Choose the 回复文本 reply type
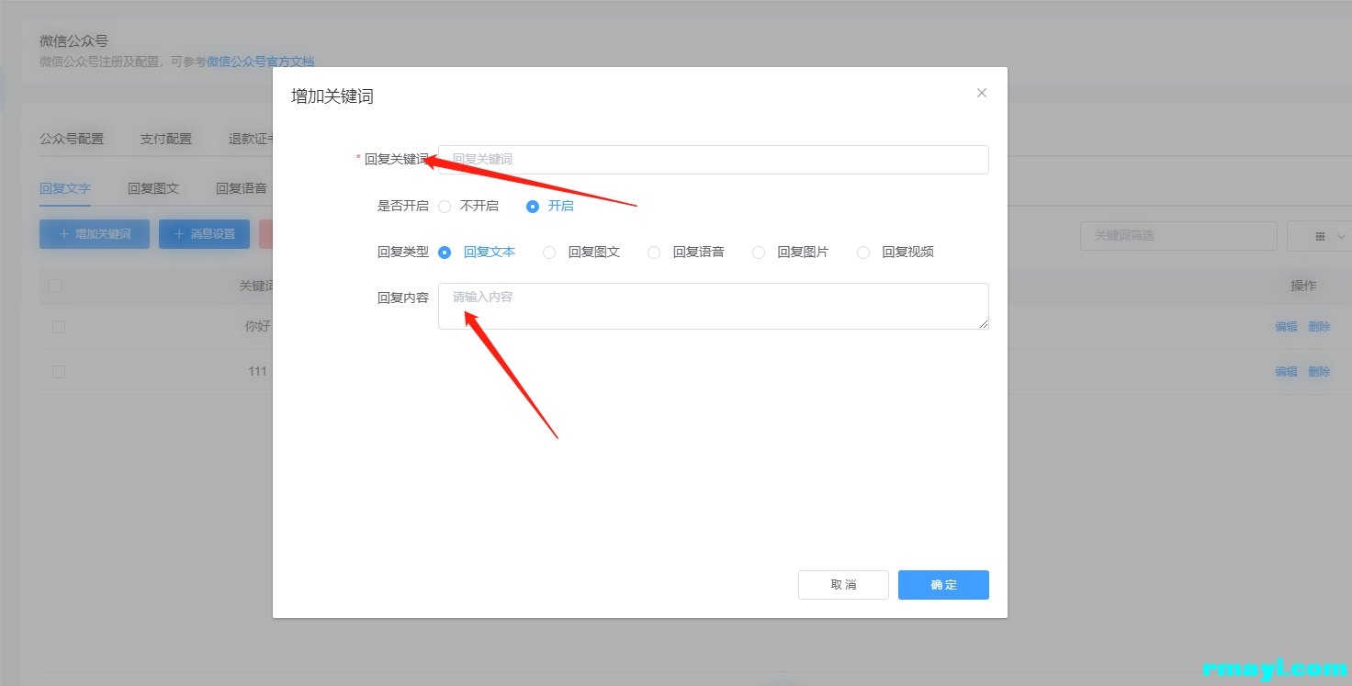This screenshot has width=1352, height=686. click(477, 252)
